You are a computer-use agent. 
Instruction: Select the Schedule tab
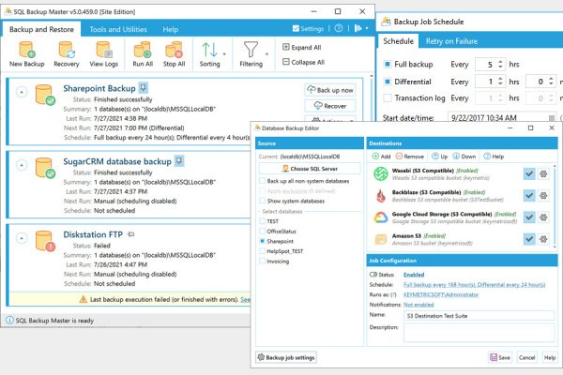398,41
